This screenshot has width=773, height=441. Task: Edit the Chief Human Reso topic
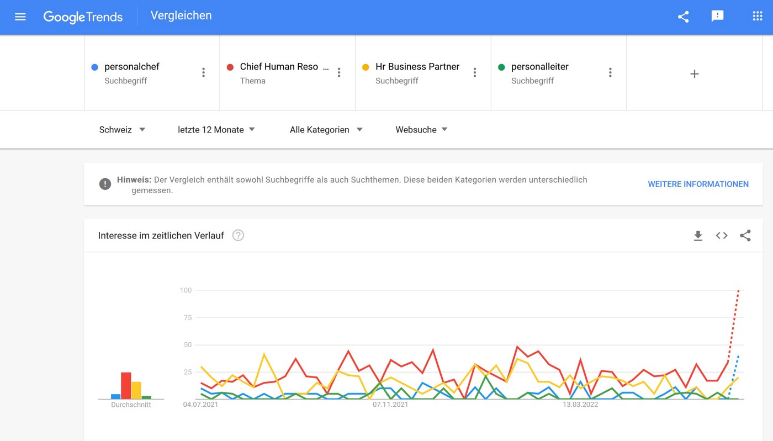coord(284,67)
